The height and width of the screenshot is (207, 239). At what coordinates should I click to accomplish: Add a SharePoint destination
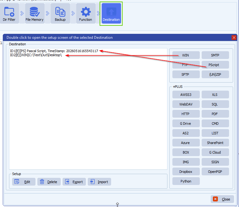(215, 143)
